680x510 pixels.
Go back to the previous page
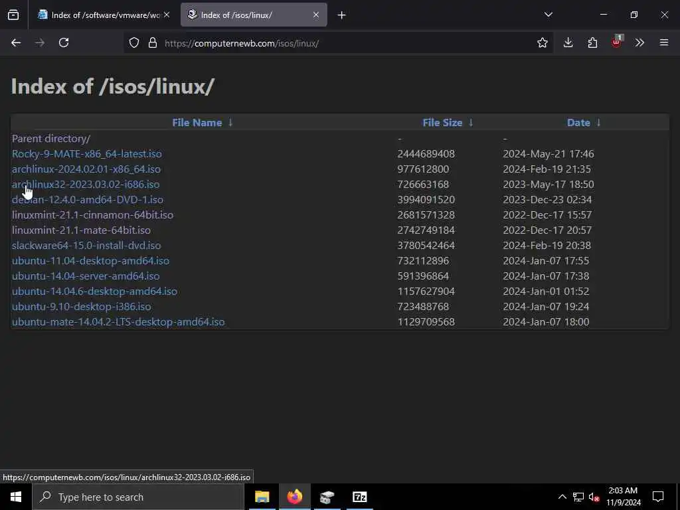16,42
